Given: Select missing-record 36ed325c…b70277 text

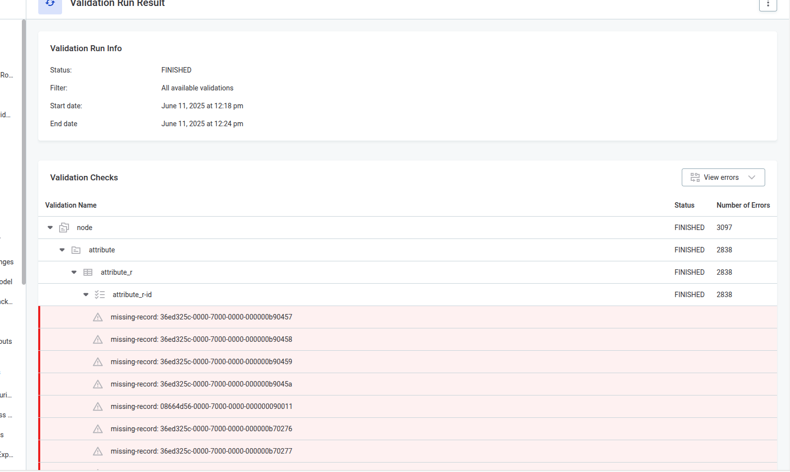Looking at the screenshot, I should pos(201,451).
